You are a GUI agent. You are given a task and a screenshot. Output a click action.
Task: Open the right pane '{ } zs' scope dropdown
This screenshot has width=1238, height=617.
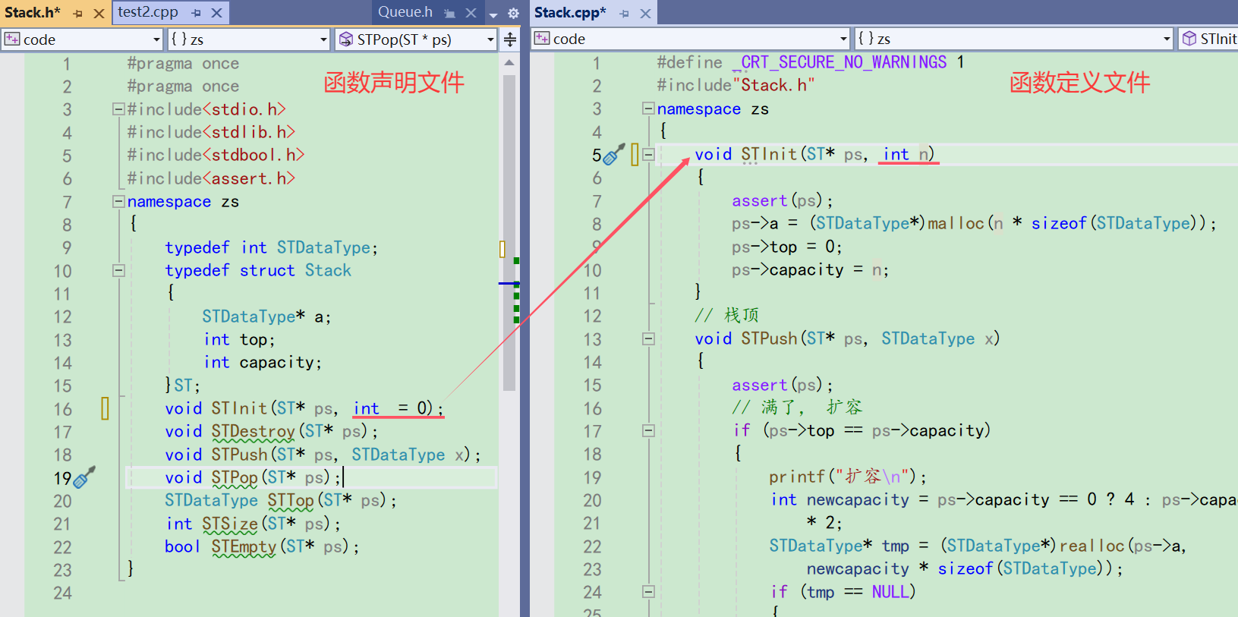[x=1167, y=39]
